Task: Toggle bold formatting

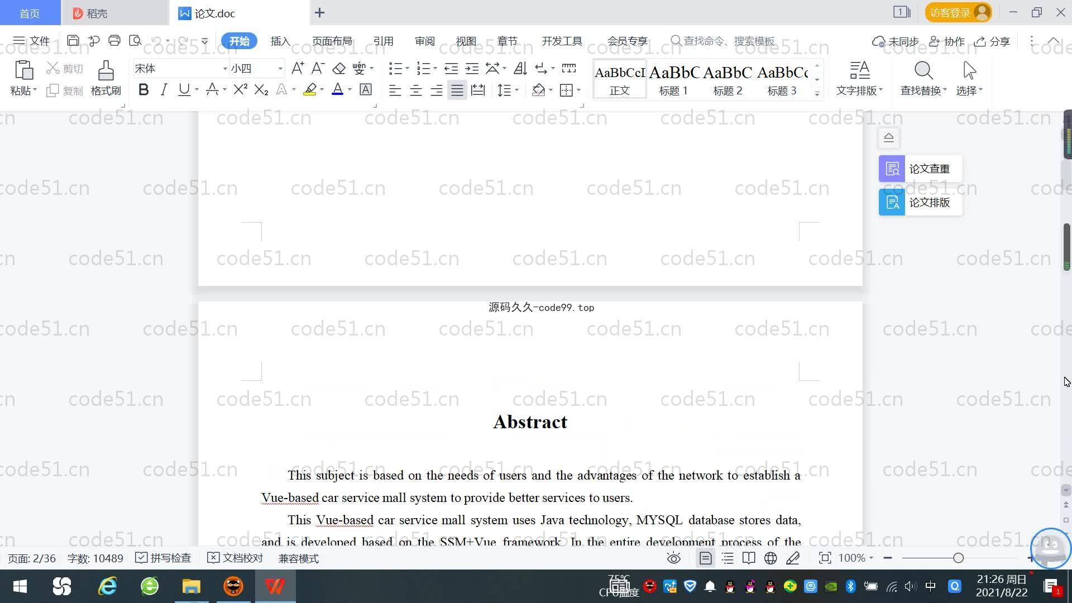Action: [143, 90]
